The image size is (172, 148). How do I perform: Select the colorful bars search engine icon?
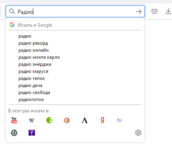[120, 121]
